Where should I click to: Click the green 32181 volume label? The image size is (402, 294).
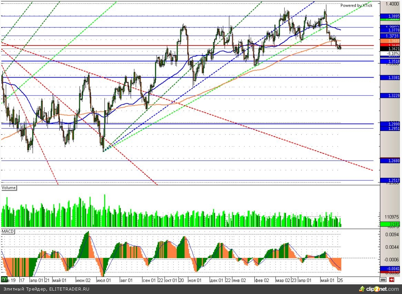click(x=390, y=224)
